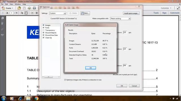Click the cloud upload icon
Screen dimensions: 181x101
(x=29, y=8)
